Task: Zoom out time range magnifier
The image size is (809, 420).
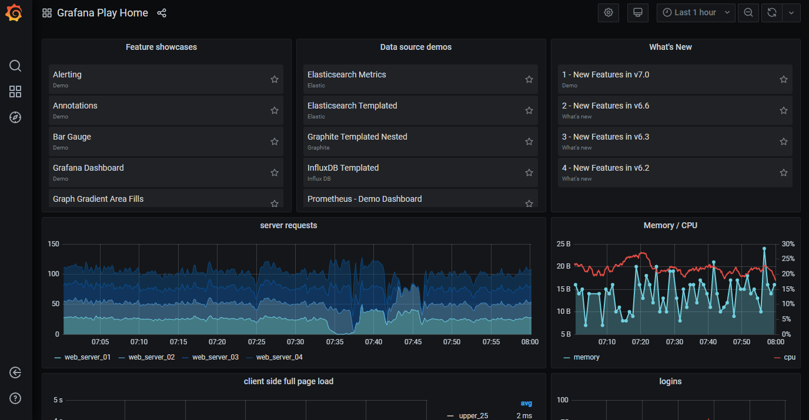Action: (748, 13)
